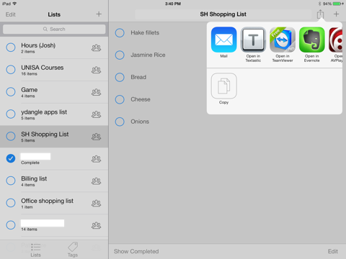The image size is (346, 259).
Task: Mark Office shopping list complete
Action: pyautogui.click(x=11, y=203)
